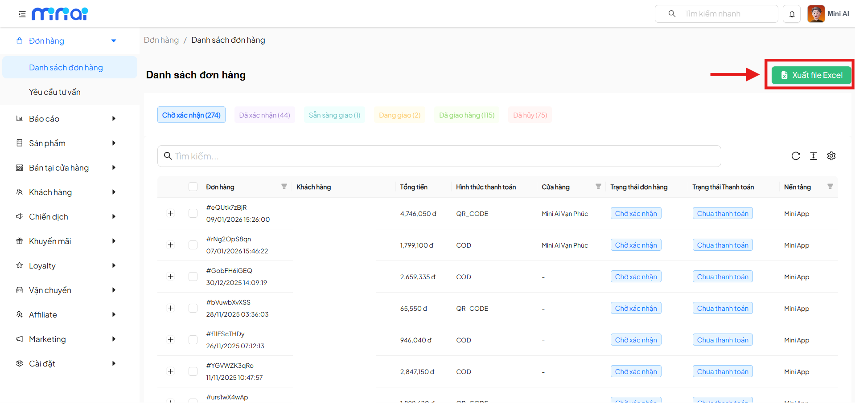This screenshot has height=403, width=855.
Task: Open table settings gear icon
Action: (x=831, y=156)
